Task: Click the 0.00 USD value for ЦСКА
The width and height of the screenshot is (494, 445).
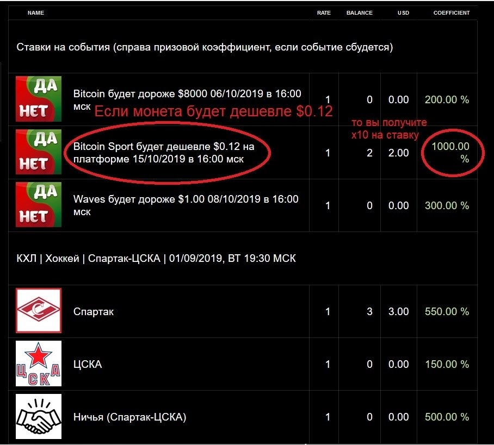Action: pos(399,365)
